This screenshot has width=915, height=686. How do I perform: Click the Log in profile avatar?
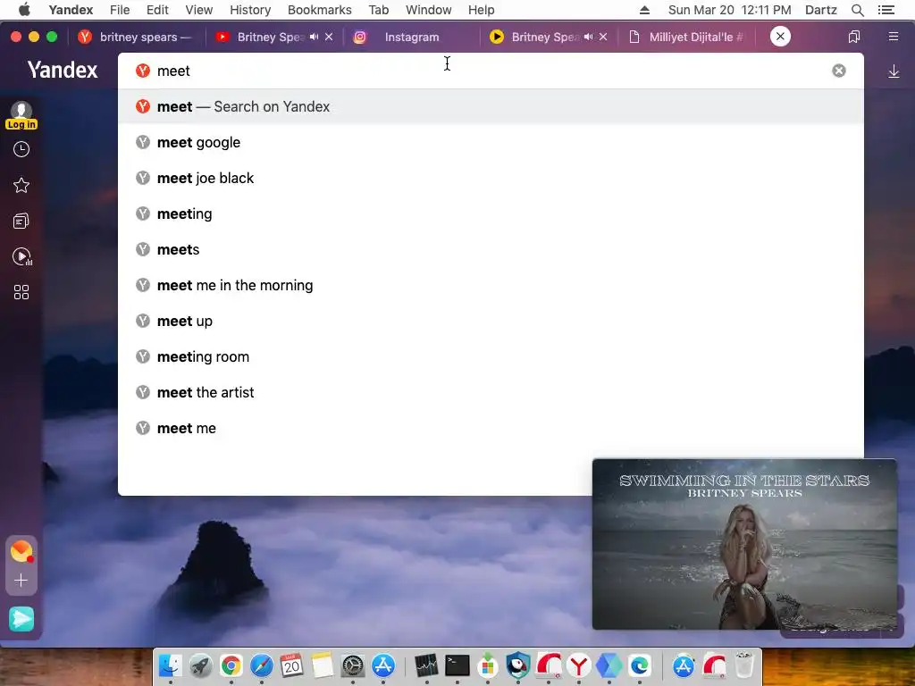pyautogui.click(x=21, y=114)
